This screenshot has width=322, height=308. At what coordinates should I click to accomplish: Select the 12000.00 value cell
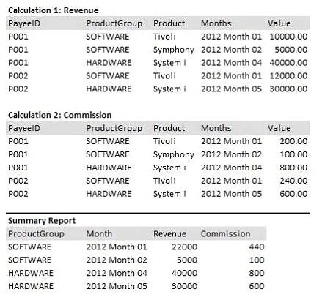[288, 76]
